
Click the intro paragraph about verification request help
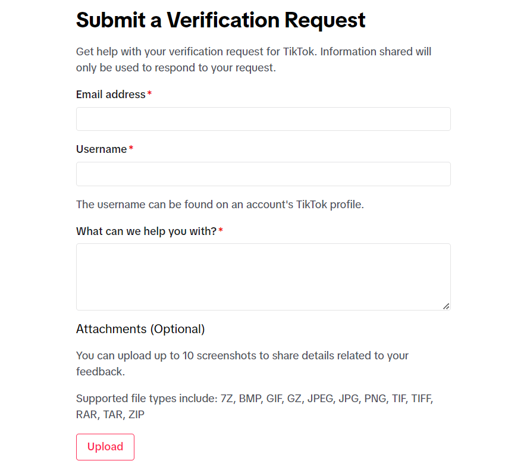coord(253,52)
